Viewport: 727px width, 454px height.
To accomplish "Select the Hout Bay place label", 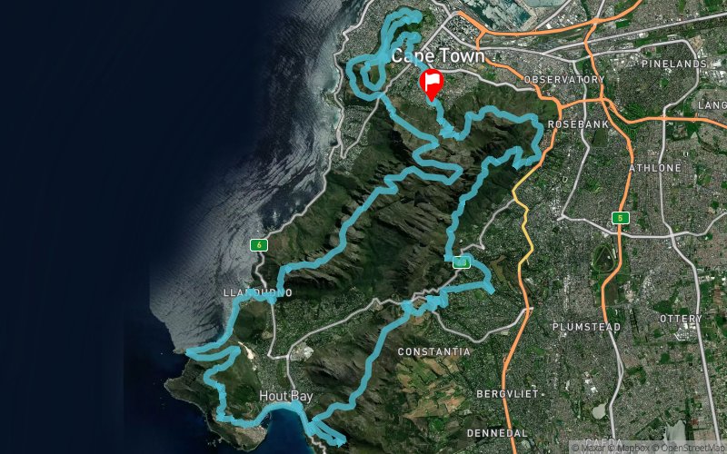I will coord(285,396).
